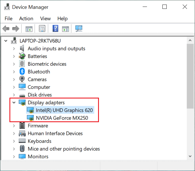Open the Properties toolbar icon
Image resolution: width=195 pixels, height=171 pixels.
tap(42, 29)
